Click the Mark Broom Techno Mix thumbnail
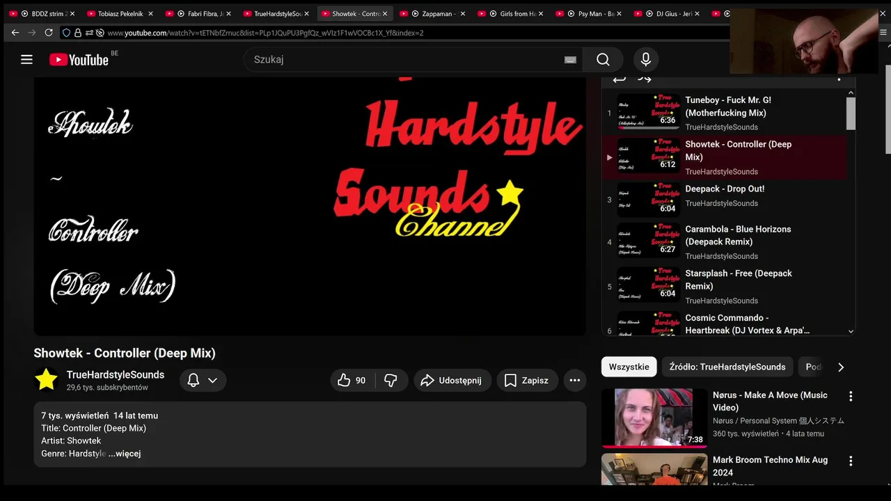The image size is (891, 501). (654, 469)
